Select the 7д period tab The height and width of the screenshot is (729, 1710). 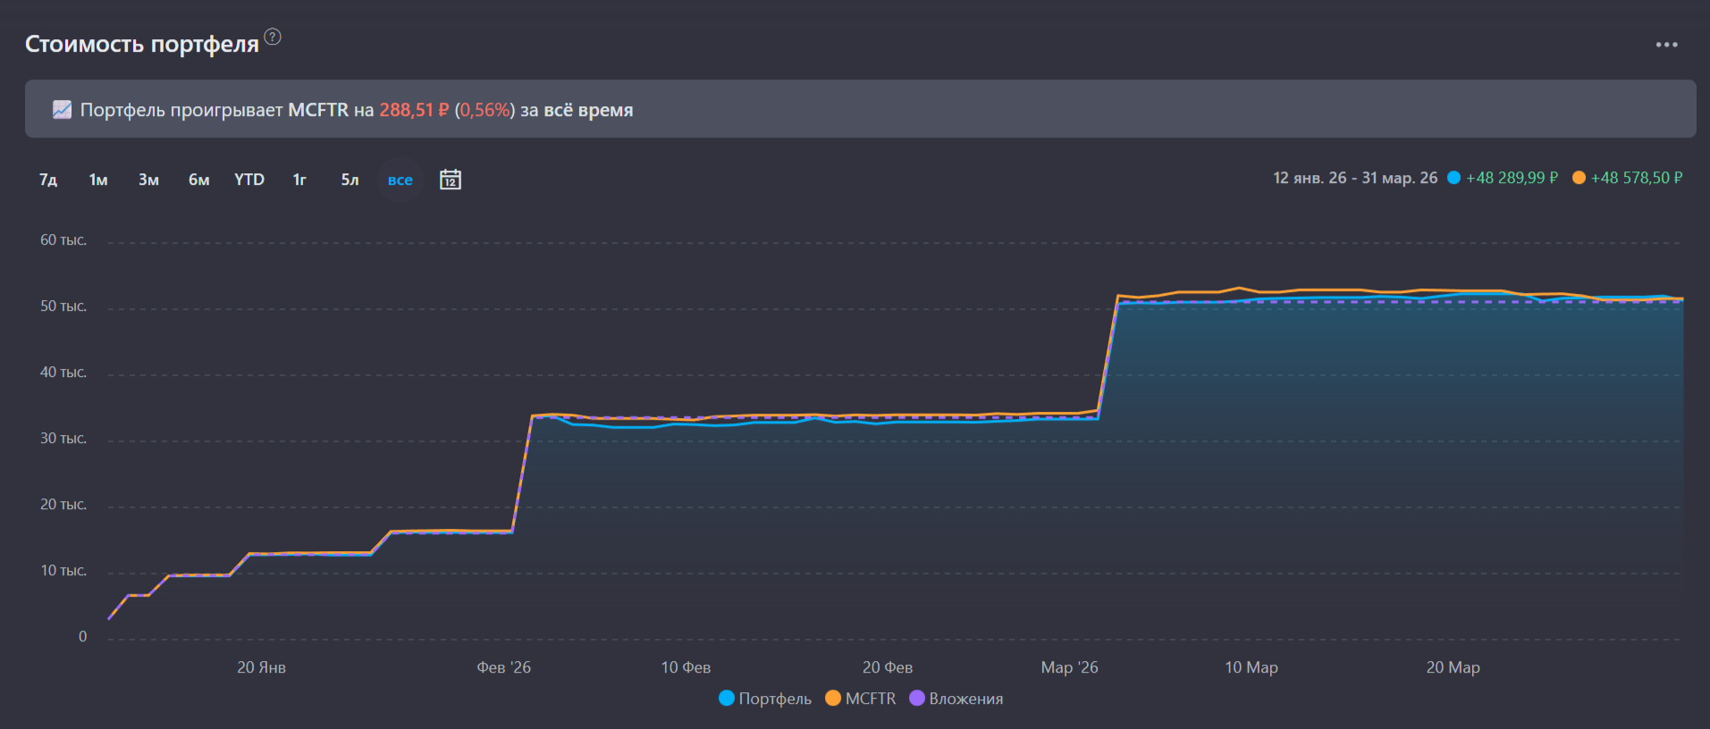pos(48,180)
